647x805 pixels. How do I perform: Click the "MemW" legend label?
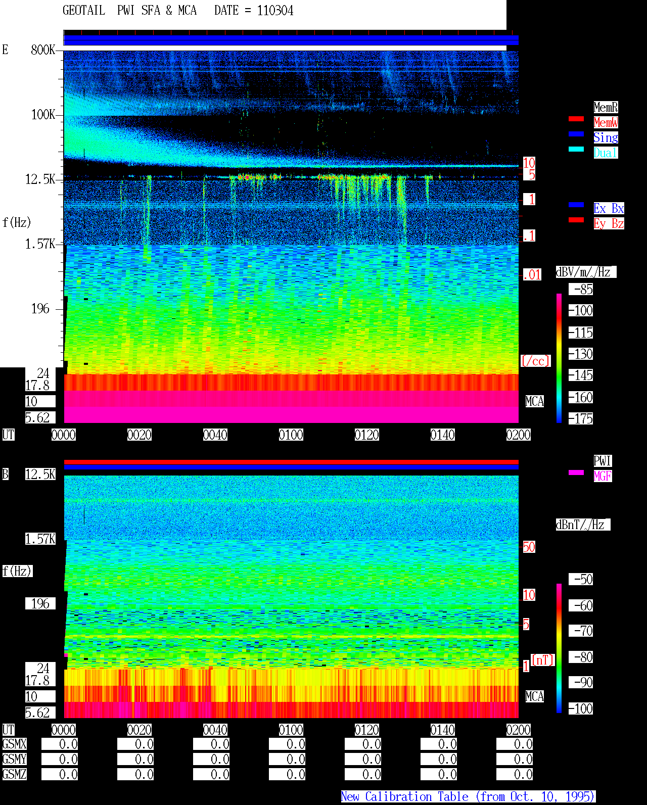606,122
